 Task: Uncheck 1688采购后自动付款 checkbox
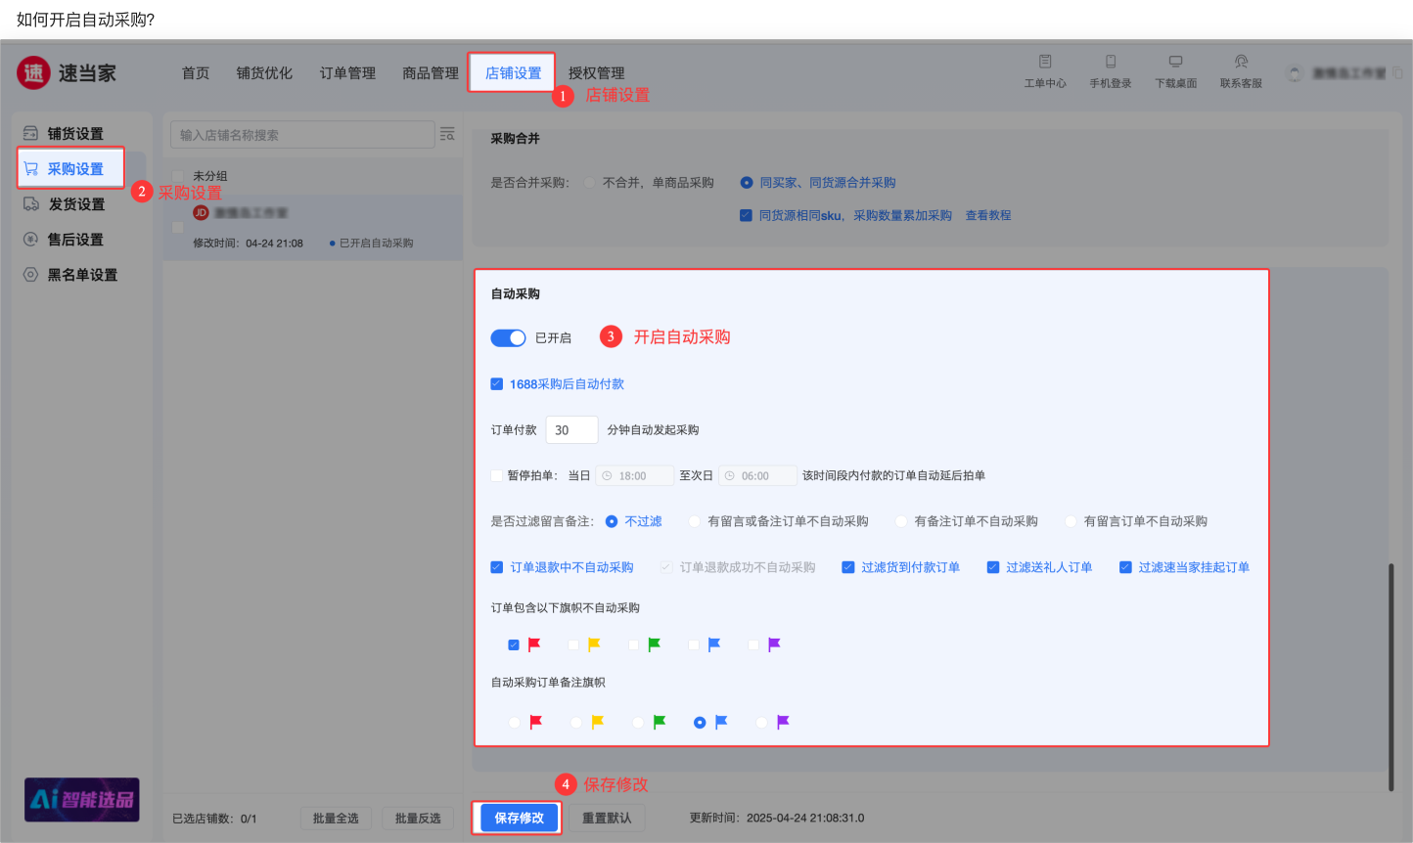click(497, 384)
